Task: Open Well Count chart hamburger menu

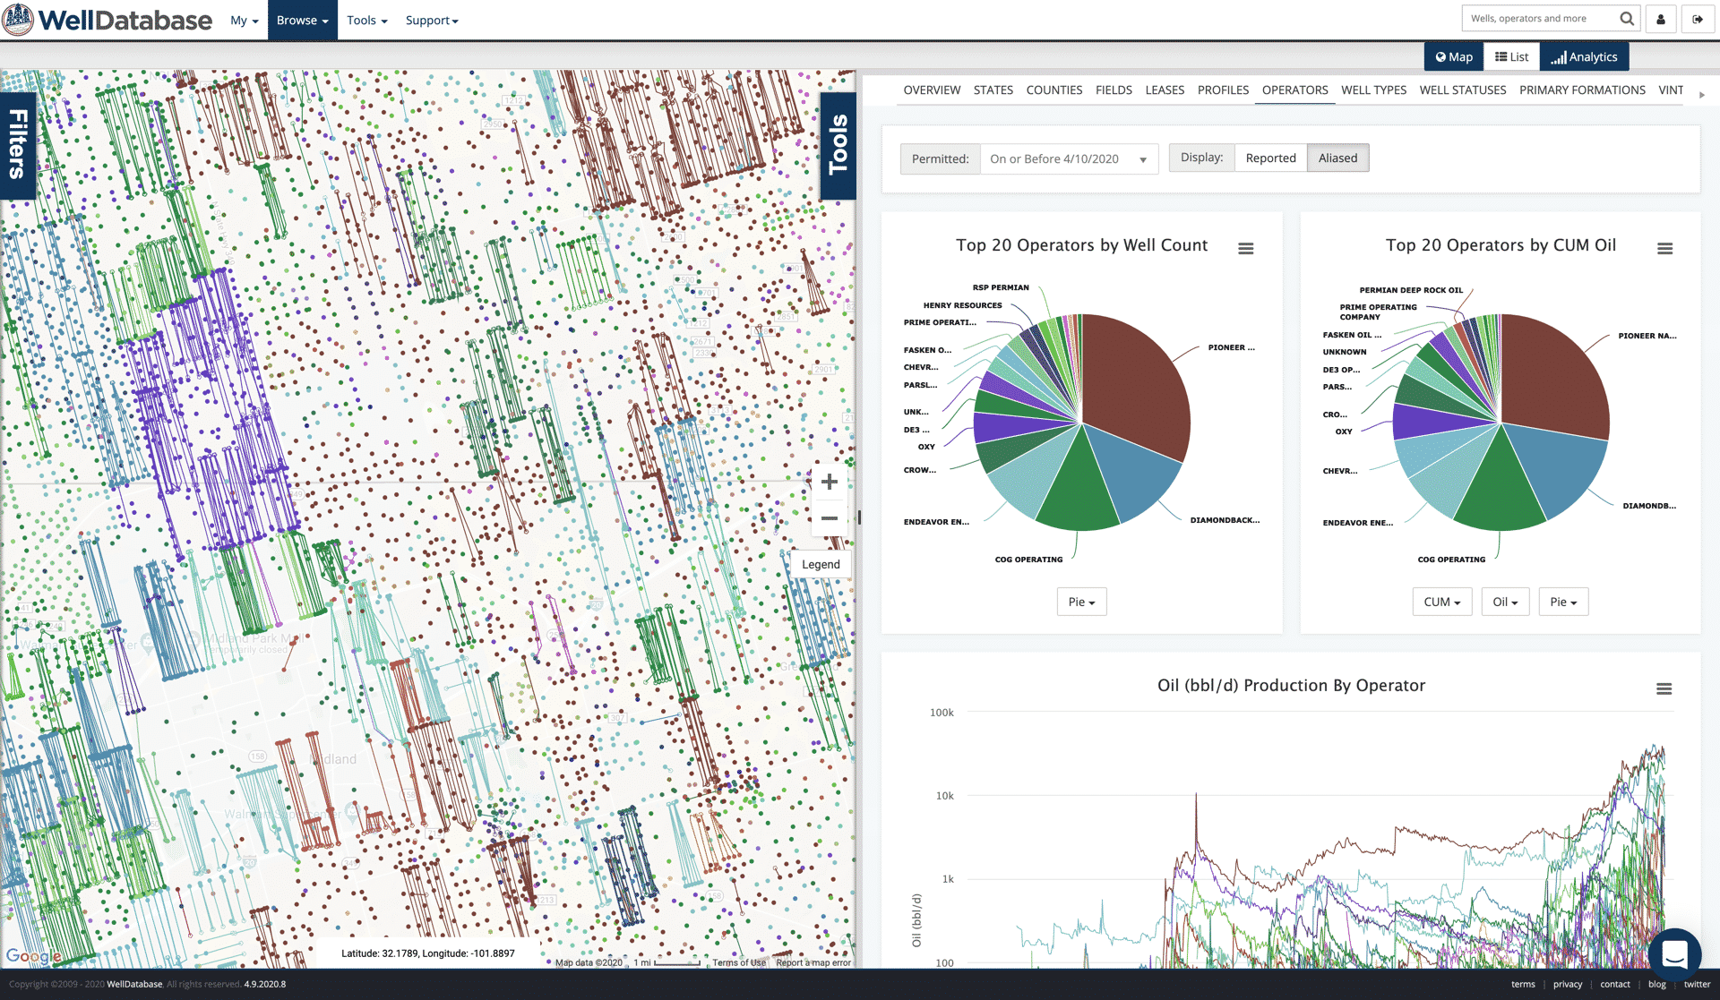Action: click(1245, 249)
